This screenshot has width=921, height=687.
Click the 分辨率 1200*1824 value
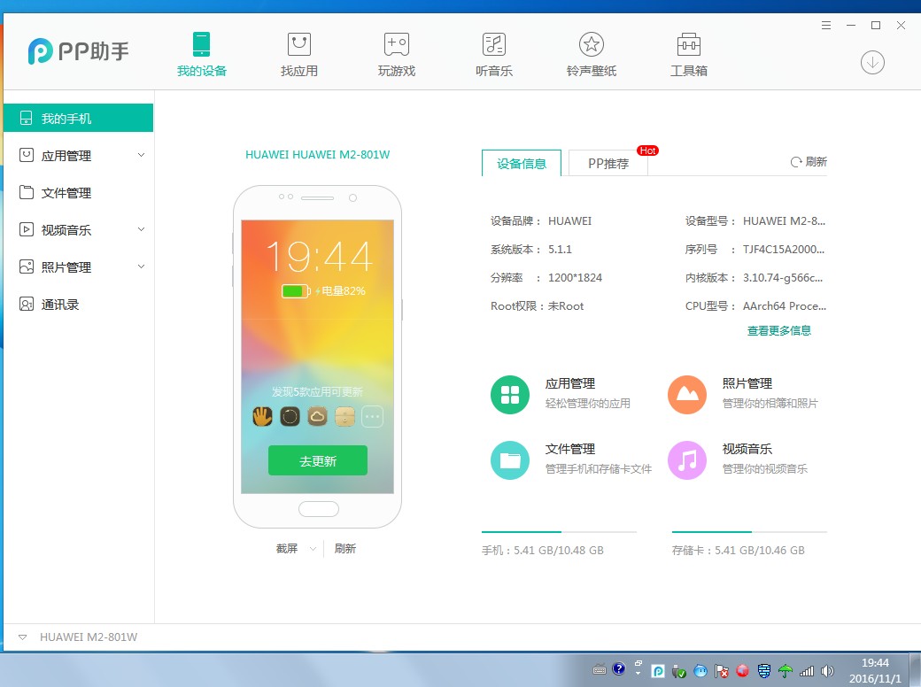(575, 277)
